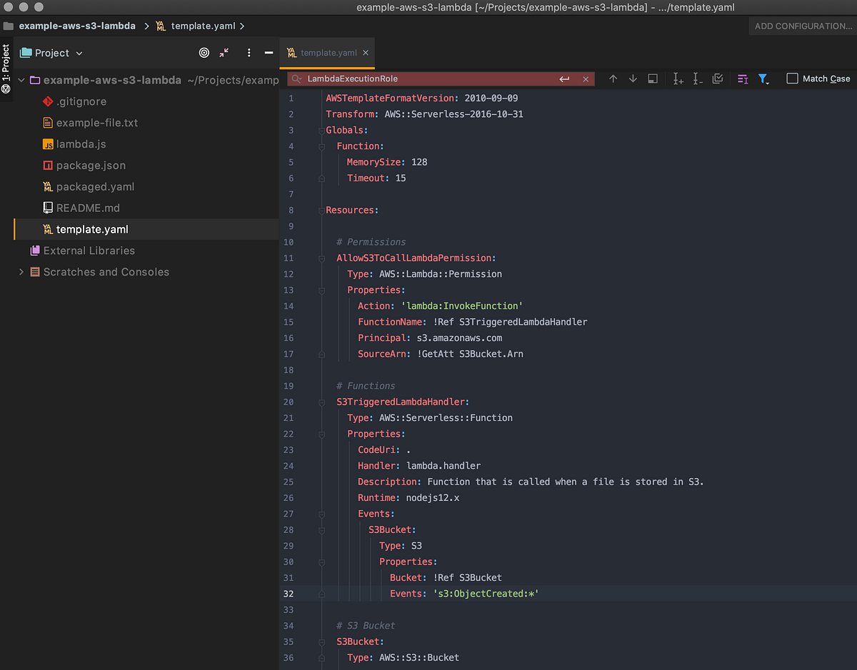Fold the Globals block at line 3
The image size is (857, 670).
point(321,131)
